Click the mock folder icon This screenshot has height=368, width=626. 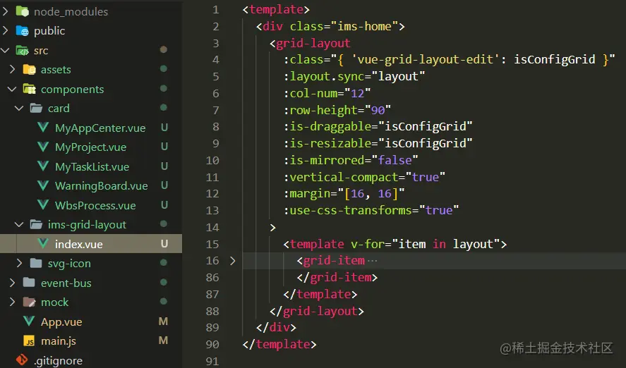click(29, 302)
